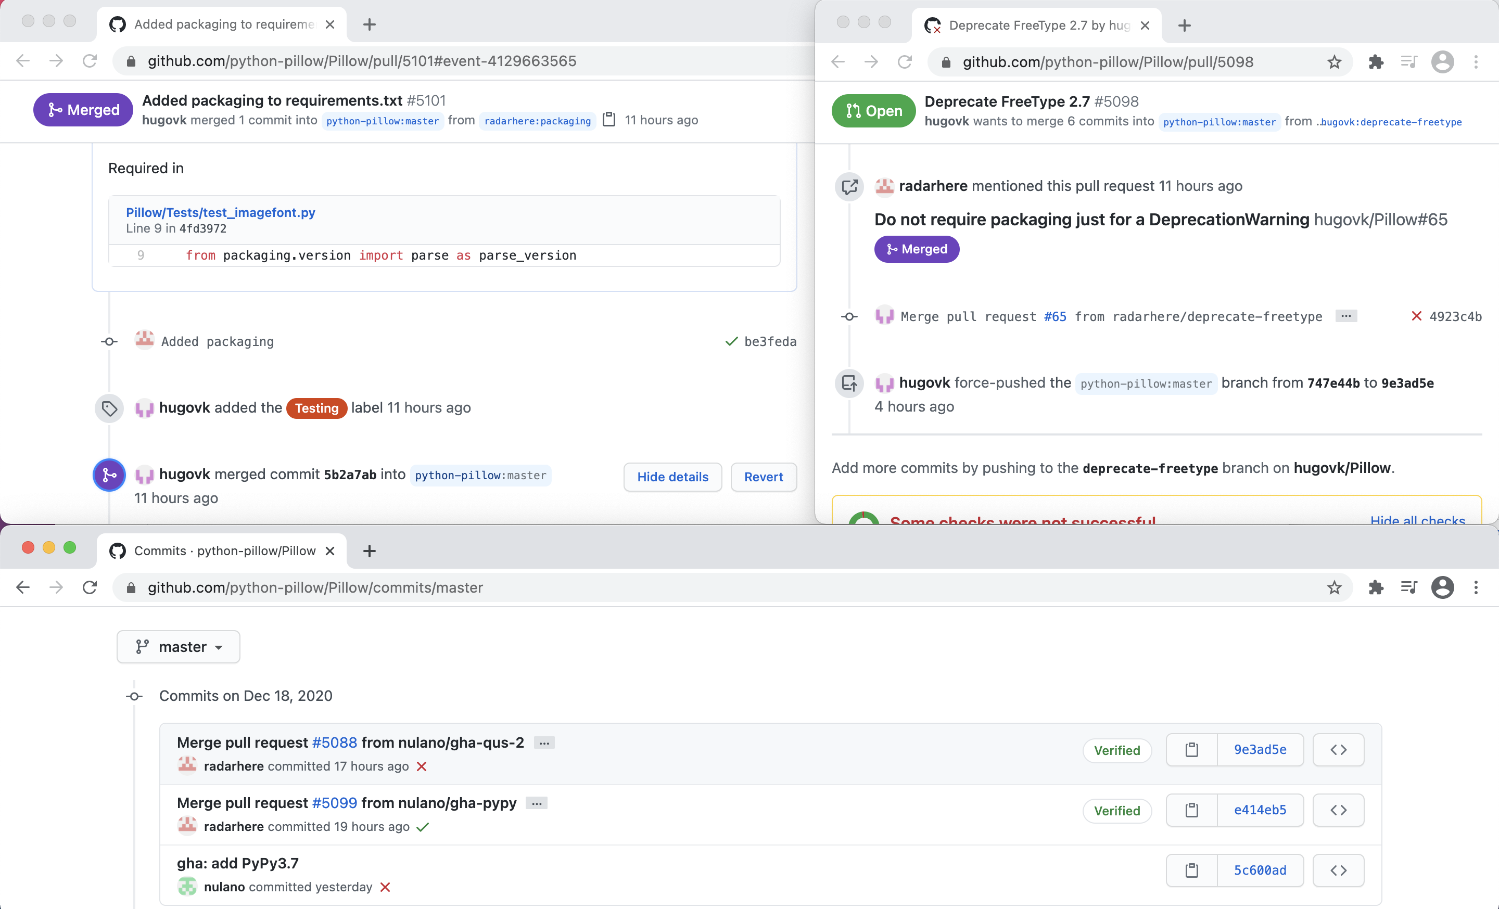Click success checkmark next to be3feda

click(x=731, y=341)
